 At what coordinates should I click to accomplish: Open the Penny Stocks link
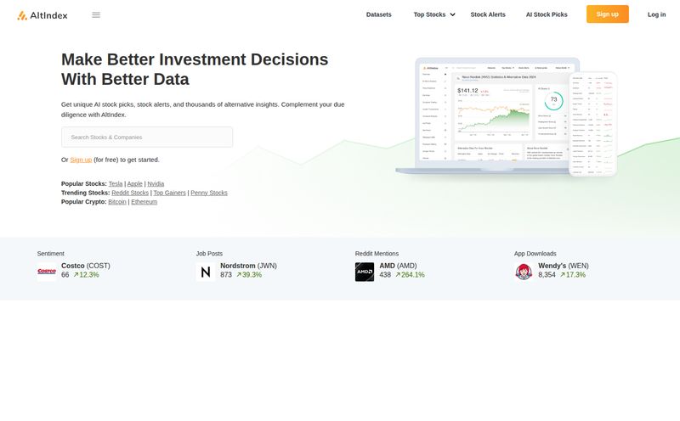[x=209, y=193]
